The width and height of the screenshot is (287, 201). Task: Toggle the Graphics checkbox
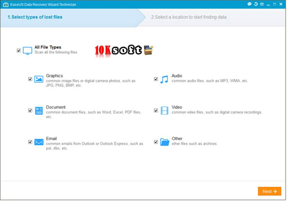tap(30, 79)
